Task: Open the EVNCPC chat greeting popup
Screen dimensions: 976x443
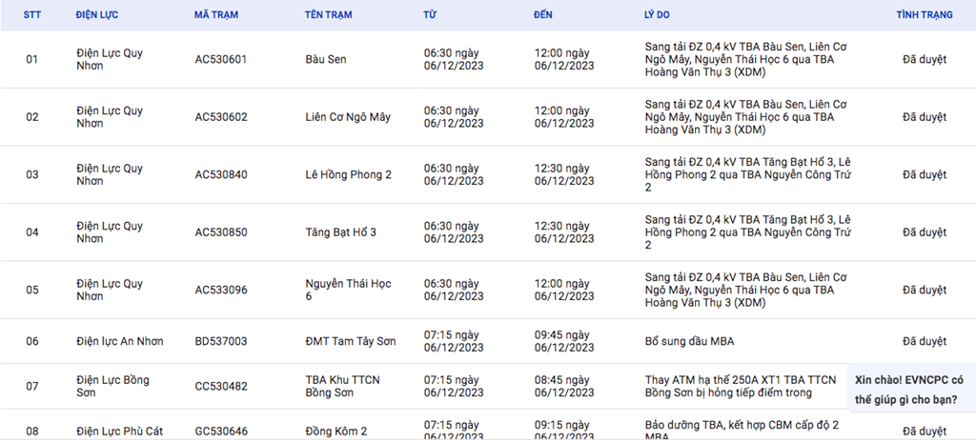Action: (x=912, y=390)
